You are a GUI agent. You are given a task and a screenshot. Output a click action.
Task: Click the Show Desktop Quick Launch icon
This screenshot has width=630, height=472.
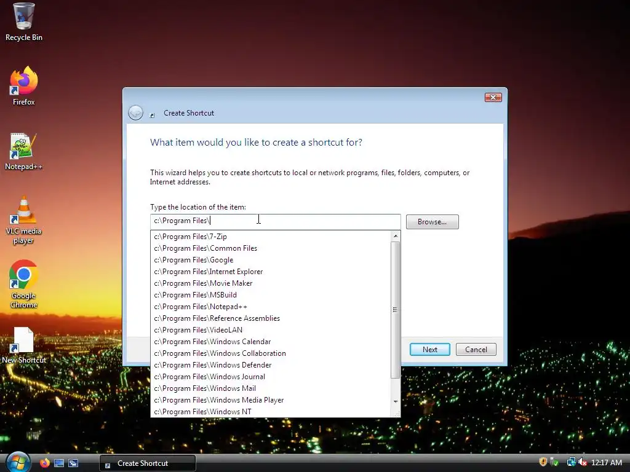coord(59,463)
